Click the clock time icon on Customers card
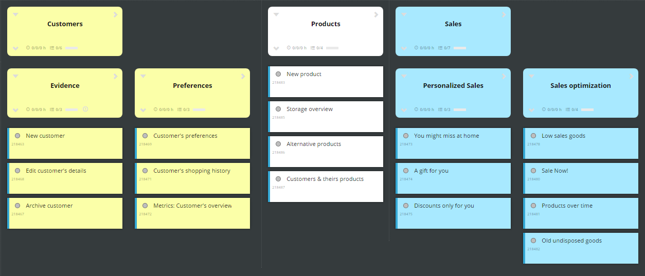Viewport: 645px width, 276px height. tap(28, 48)
